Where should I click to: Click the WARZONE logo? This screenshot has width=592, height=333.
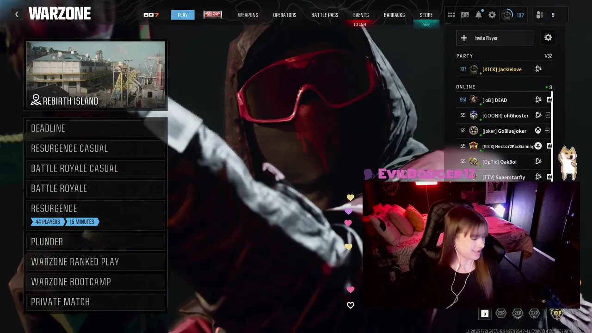pos(60,14)
